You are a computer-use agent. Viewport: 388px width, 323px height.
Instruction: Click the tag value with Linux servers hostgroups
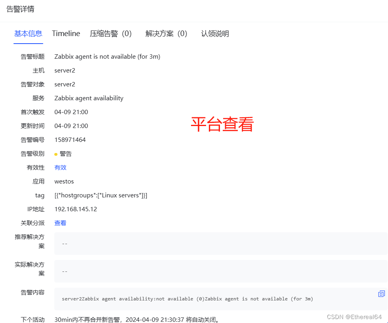101,195
